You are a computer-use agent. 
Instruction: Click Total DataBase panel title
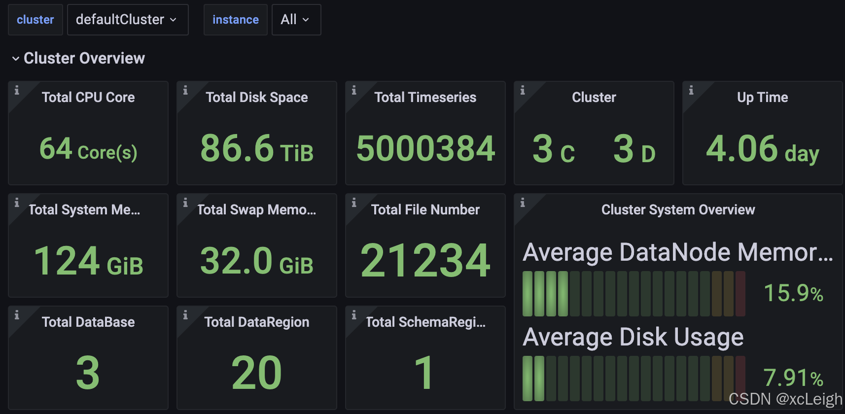(x=88, y=322)
